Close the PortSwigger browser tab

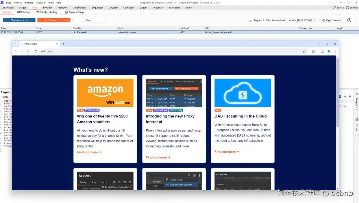click(57, 44)
